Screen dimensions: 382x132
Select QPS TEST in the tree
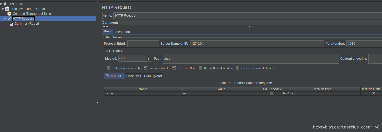pos(16,4)
